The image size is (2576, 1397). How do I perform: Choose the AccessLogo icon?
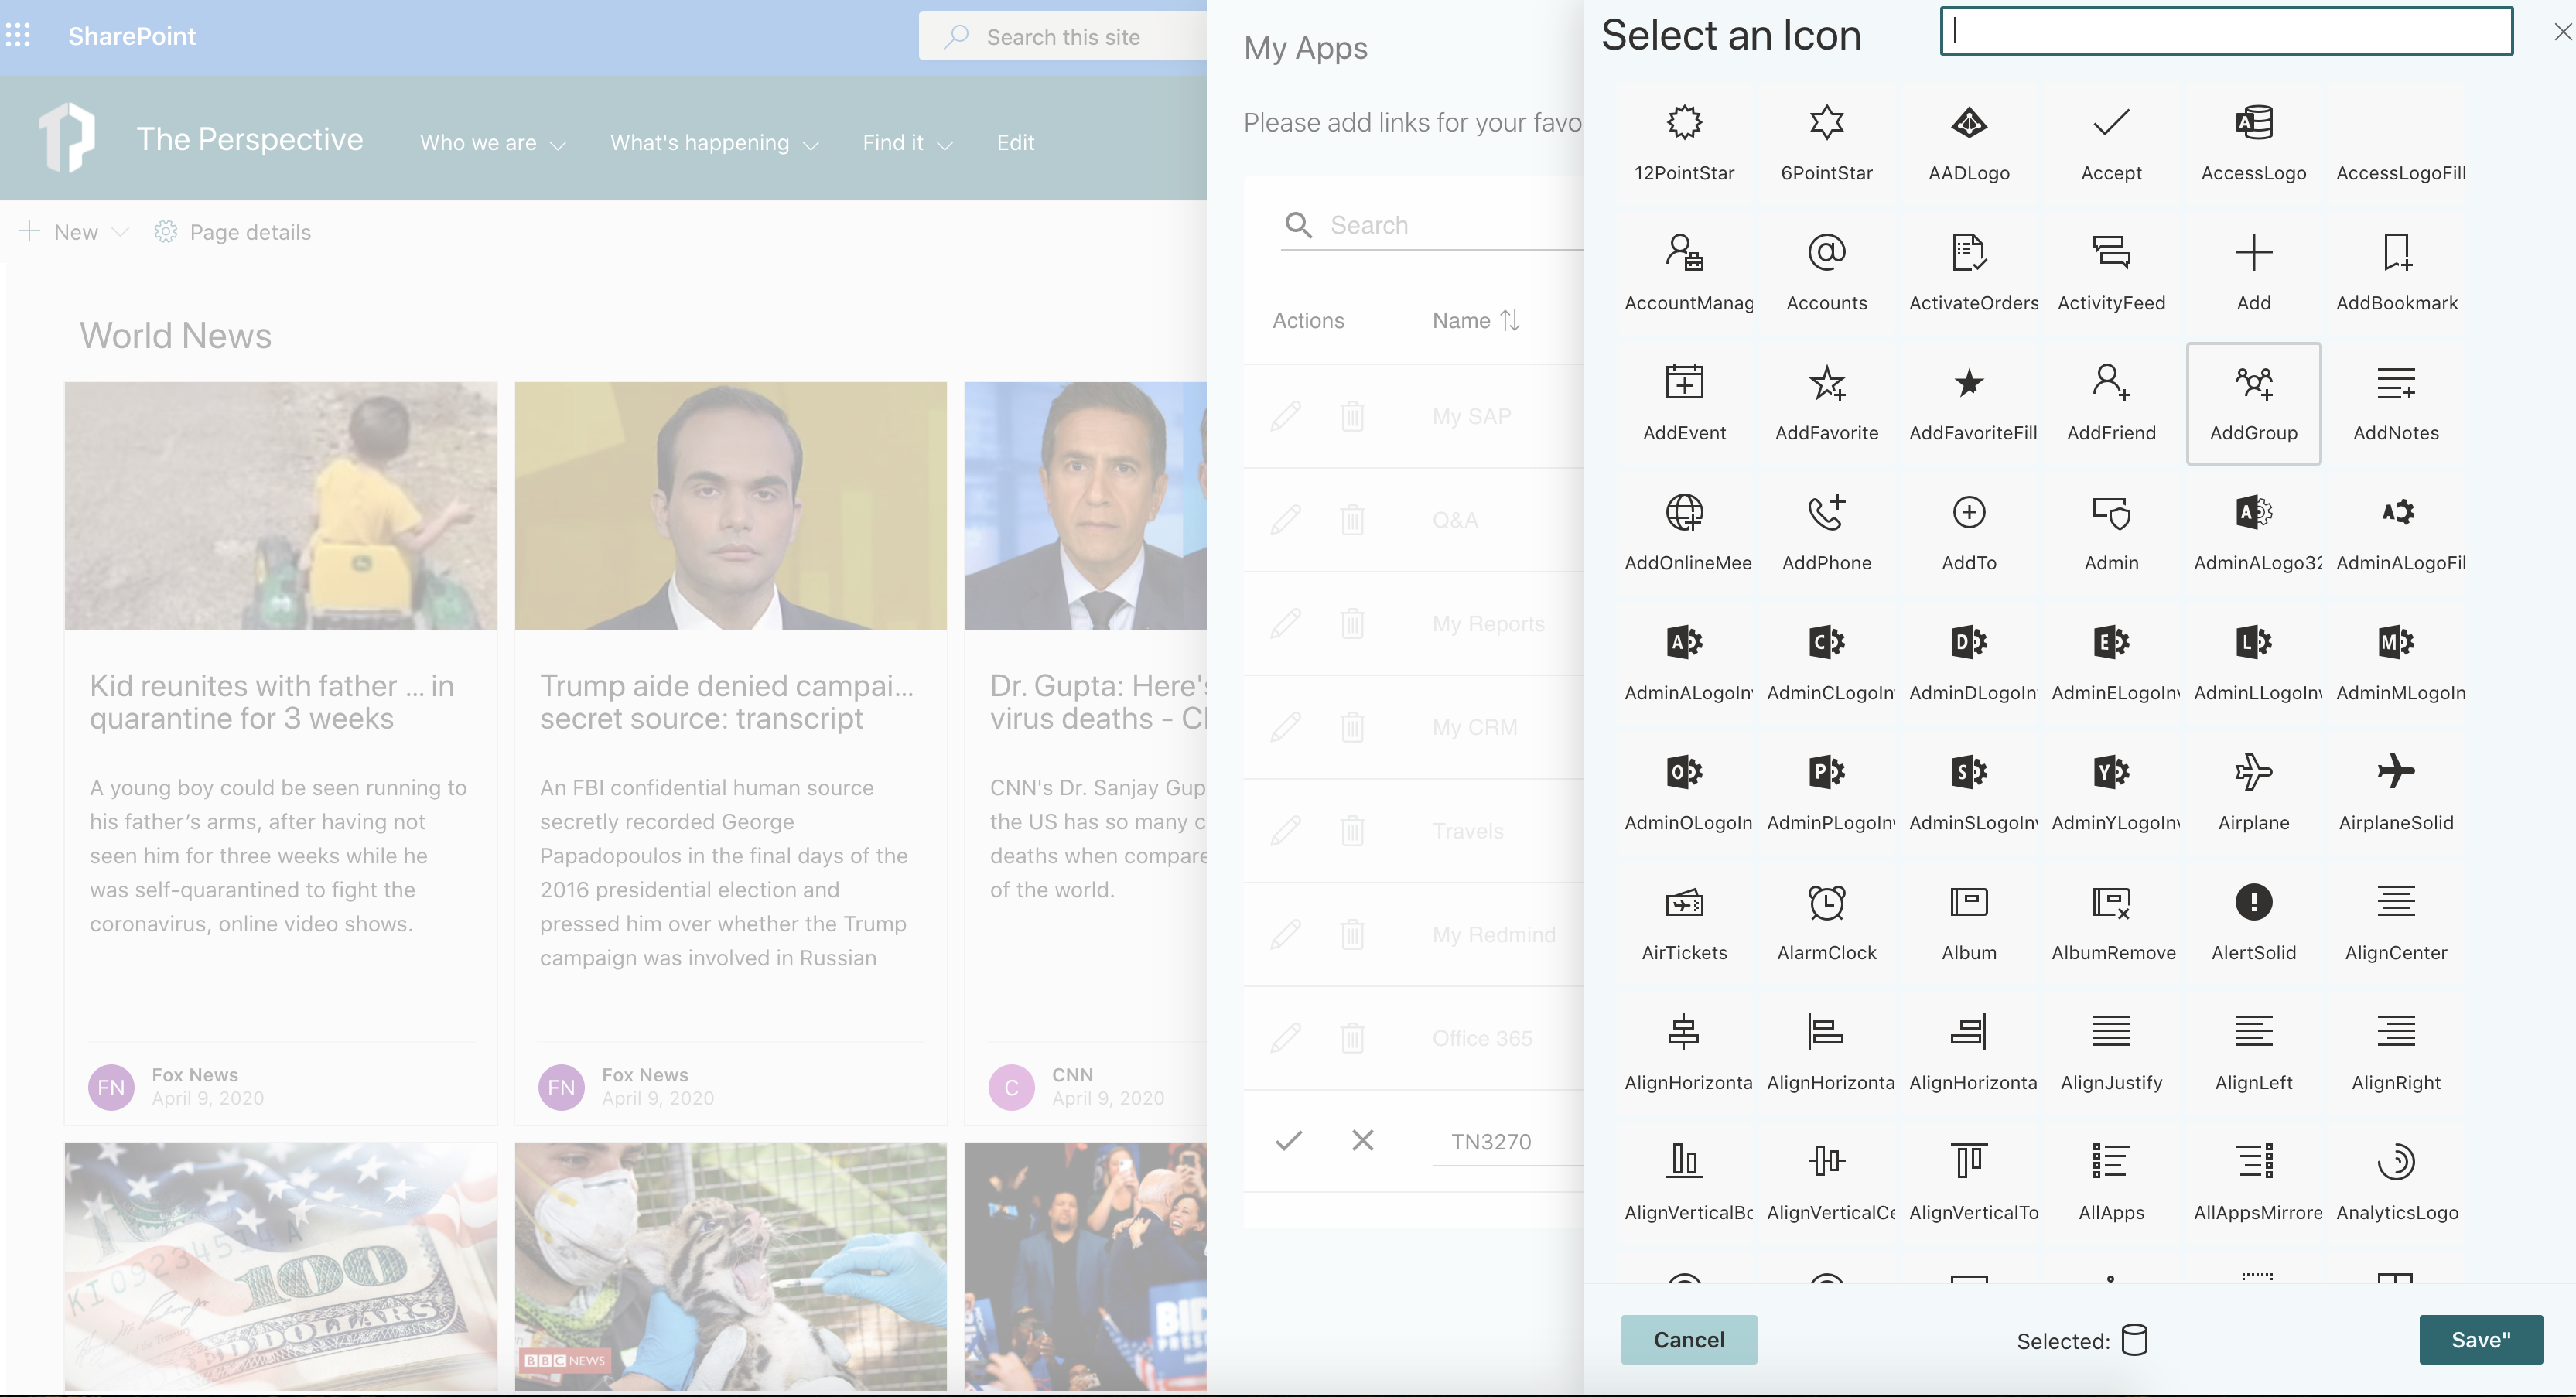(x=2254, y=143)
